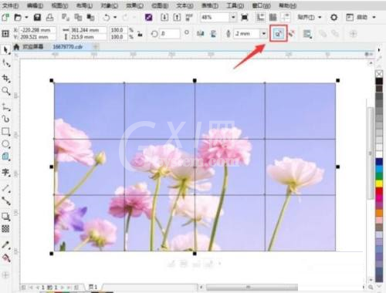
Task: Select the Polygon tool
Action: (5, 157)
